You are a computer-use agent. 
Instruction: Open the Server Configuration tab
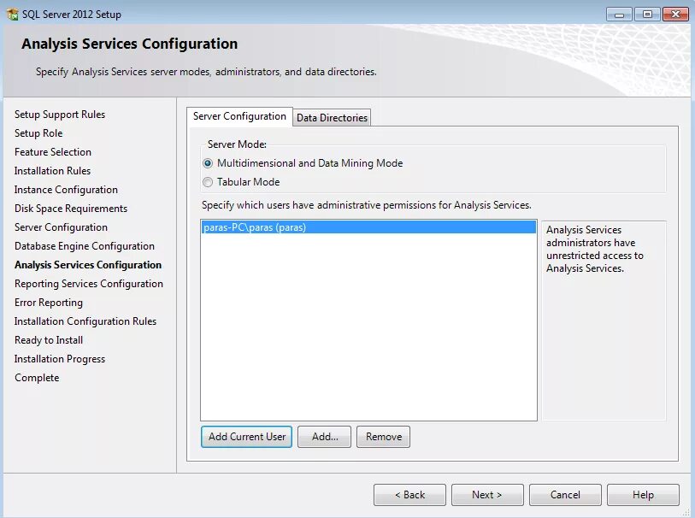[x=239, y=116]
